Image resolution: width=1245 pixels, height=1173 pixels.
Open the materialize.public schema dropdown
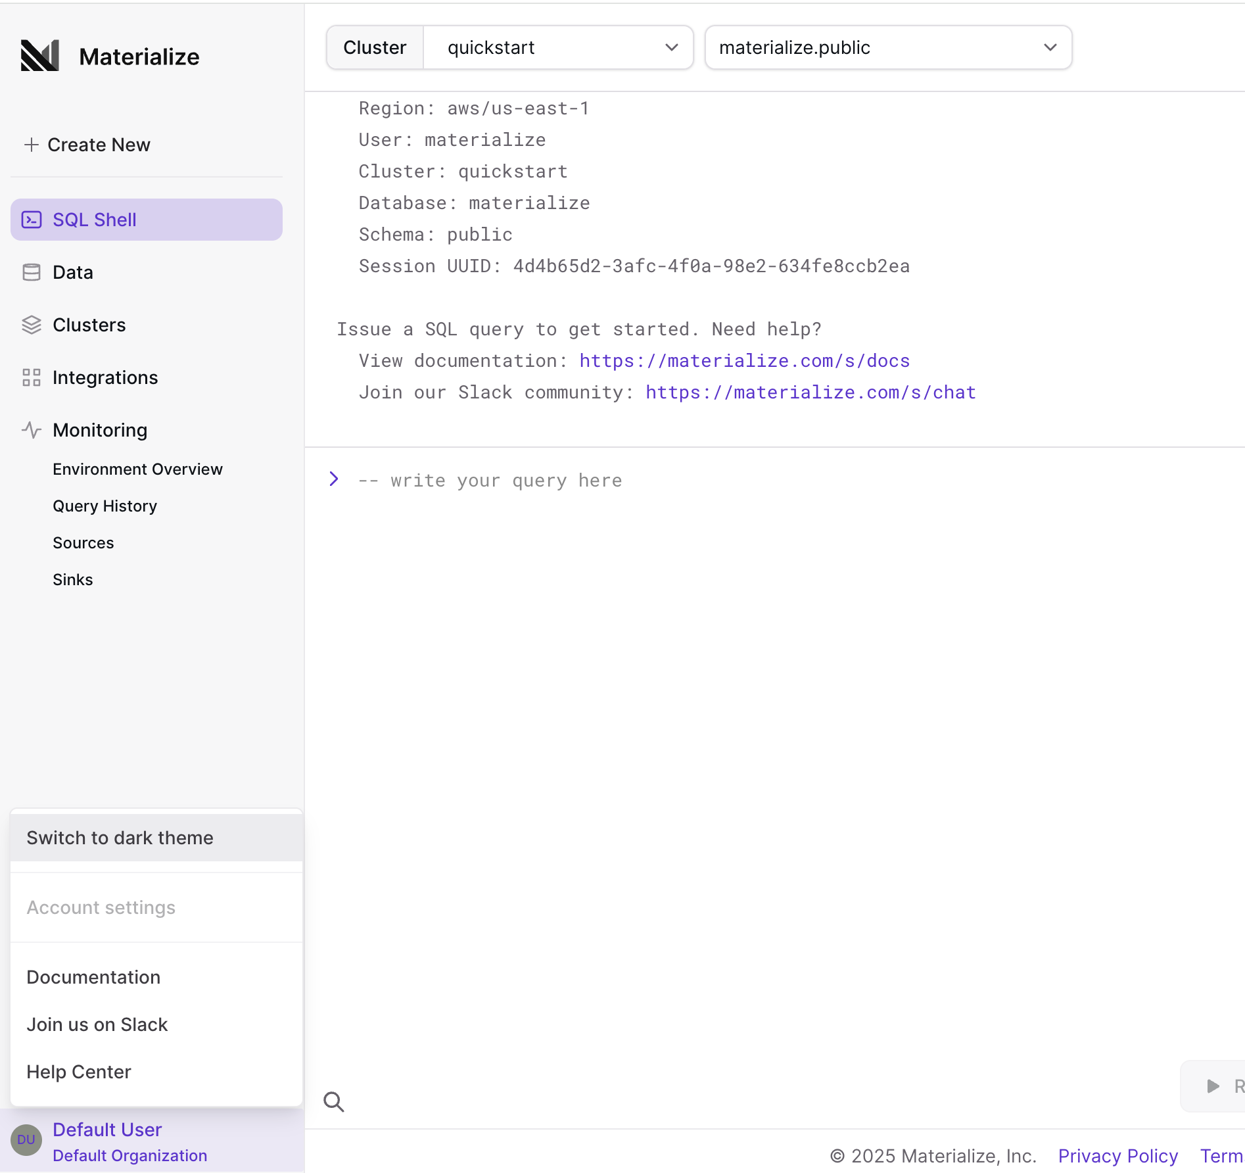pyautogui.click(x=887, y=47)
